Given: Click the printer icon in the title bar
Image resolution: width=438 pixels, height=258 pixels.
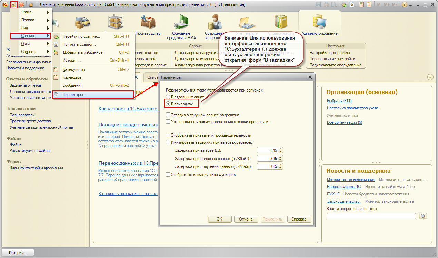Looking at the screenshot, I should tap(327, 5).
